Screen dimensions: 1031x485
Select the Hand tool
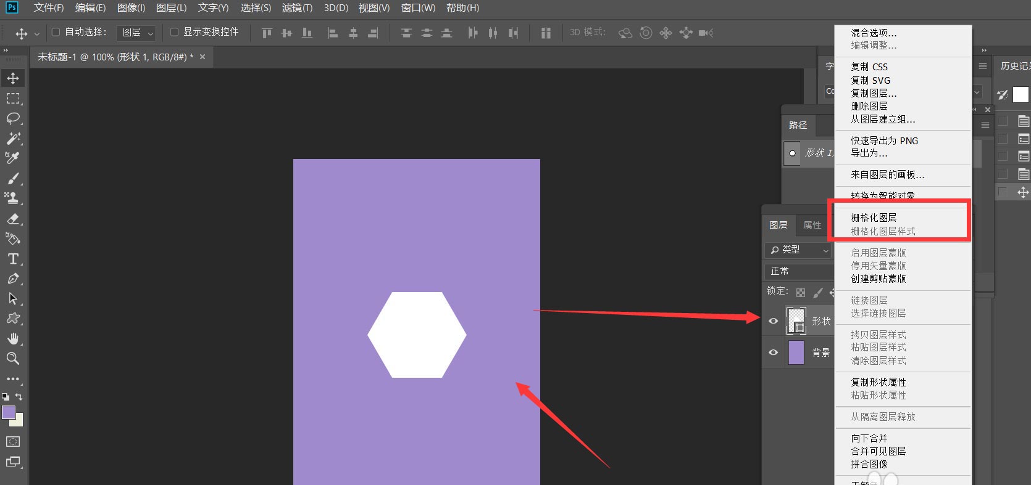pos(13,339)
